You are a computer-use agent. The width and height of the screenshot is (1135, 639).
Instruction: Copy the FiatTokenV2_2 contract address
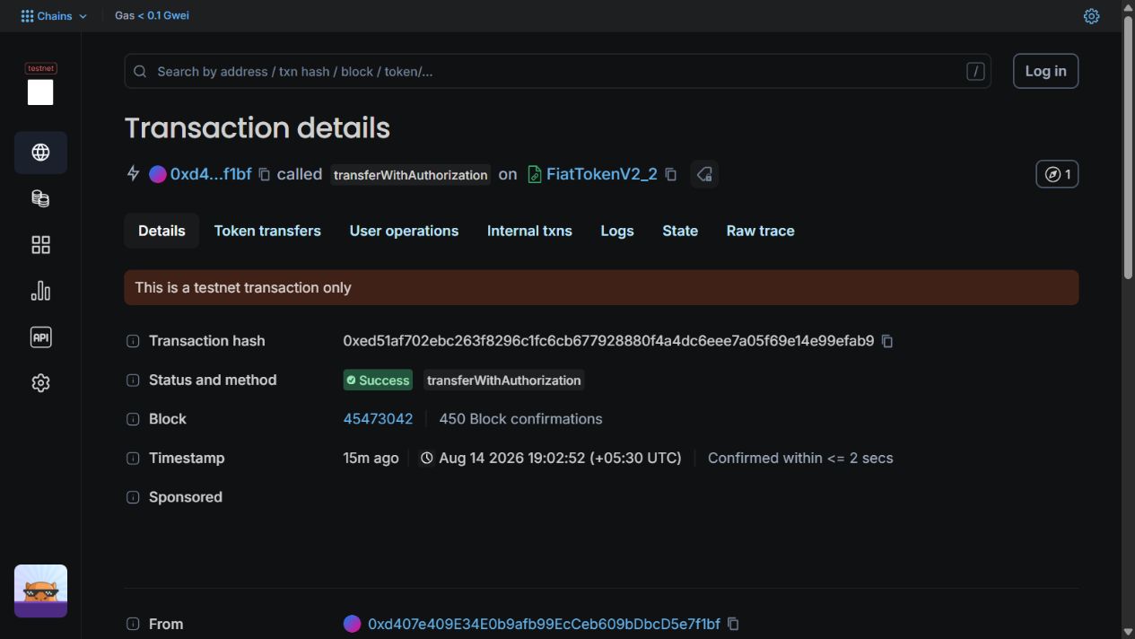(670, 174)
